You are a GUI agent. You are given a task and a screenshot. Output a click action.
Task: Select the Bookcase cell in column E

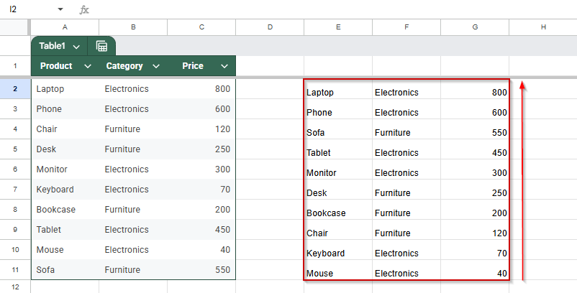pyautogui.click(x=338, y=209)
